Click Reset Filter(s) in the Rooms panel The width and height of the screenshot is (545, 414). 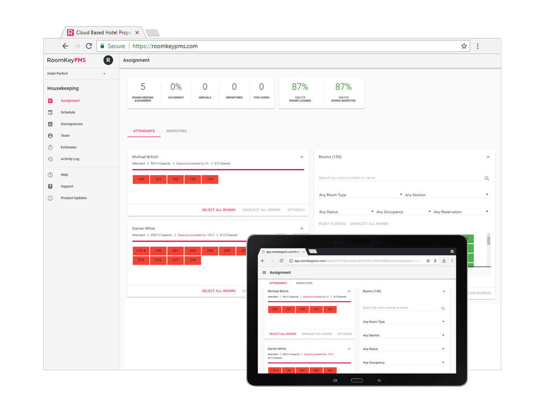[x=332, y=223]
